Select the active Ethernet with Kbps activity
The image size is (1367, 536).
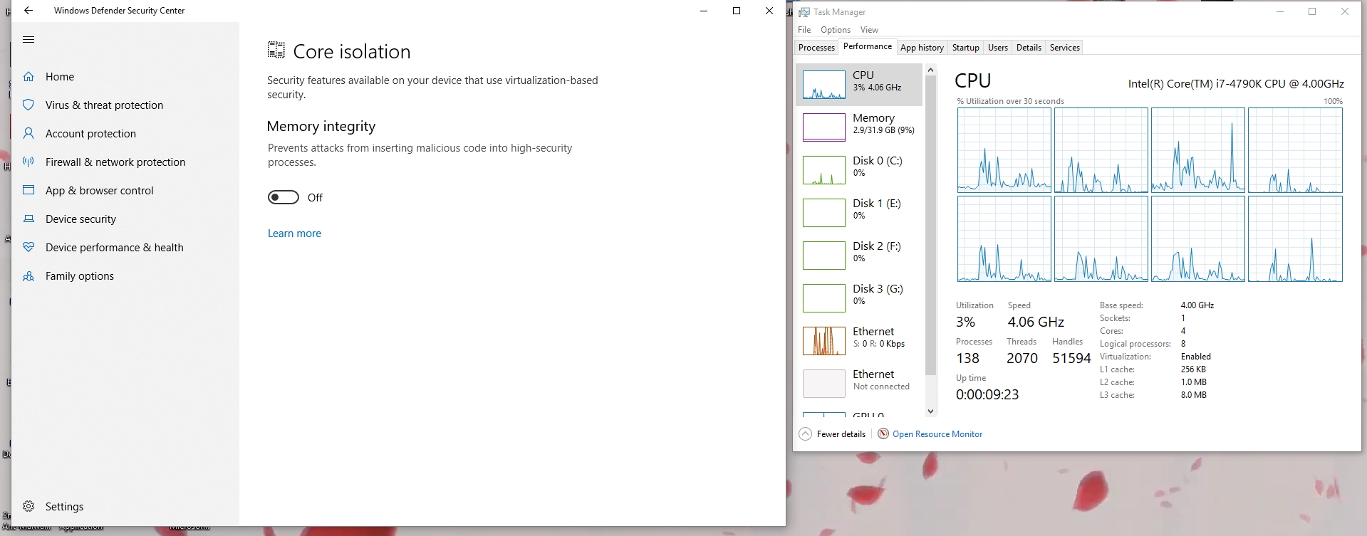[859, 341]
